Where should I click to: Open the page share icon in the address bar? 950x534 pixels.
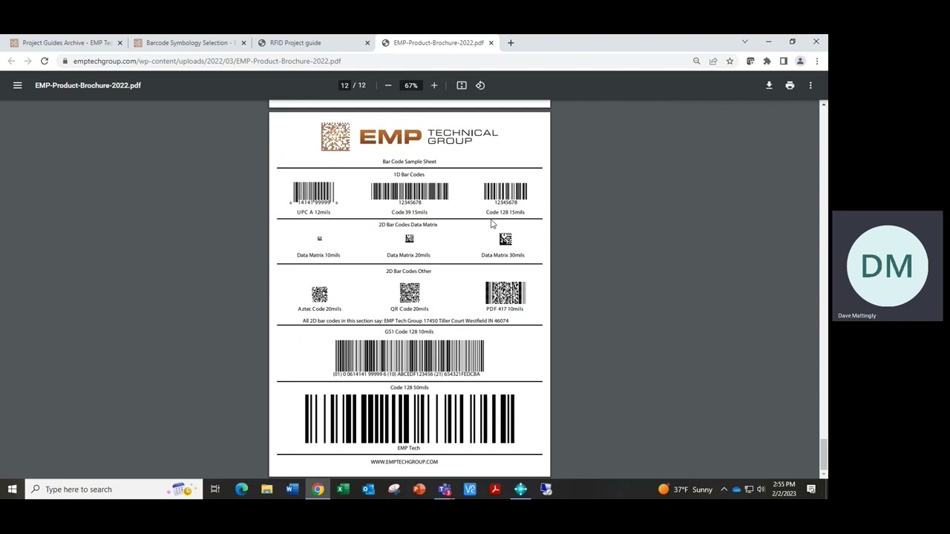pyautogui.click(x=713, y=61)
